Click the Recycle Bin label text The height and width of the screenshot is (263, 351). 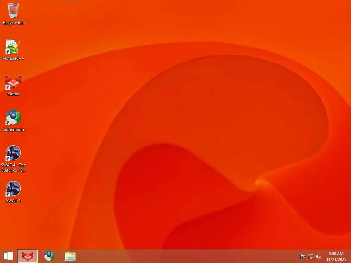click(x=13, y=23)
